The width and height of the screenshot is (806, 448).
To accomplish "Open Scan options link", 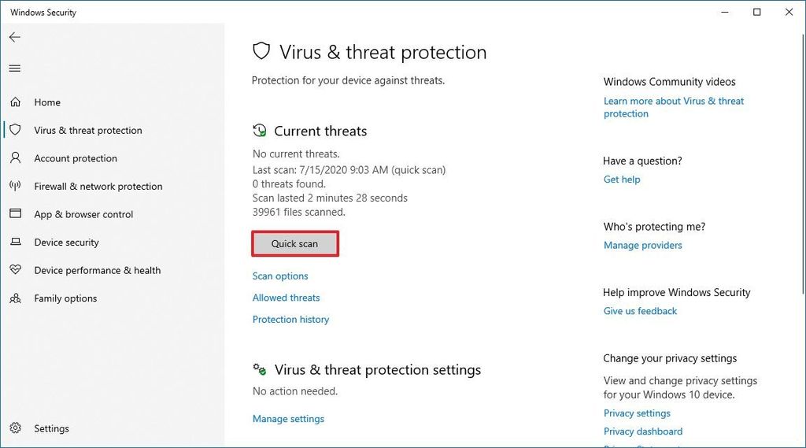I will click(280, 276).
